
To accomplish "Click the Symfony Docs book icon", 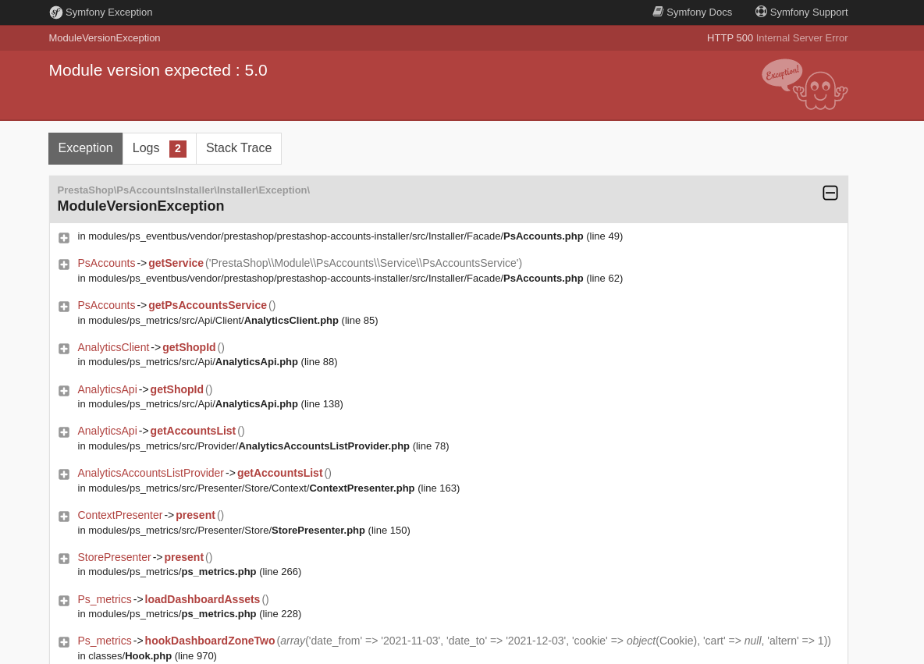I will [x=658, y=12].
